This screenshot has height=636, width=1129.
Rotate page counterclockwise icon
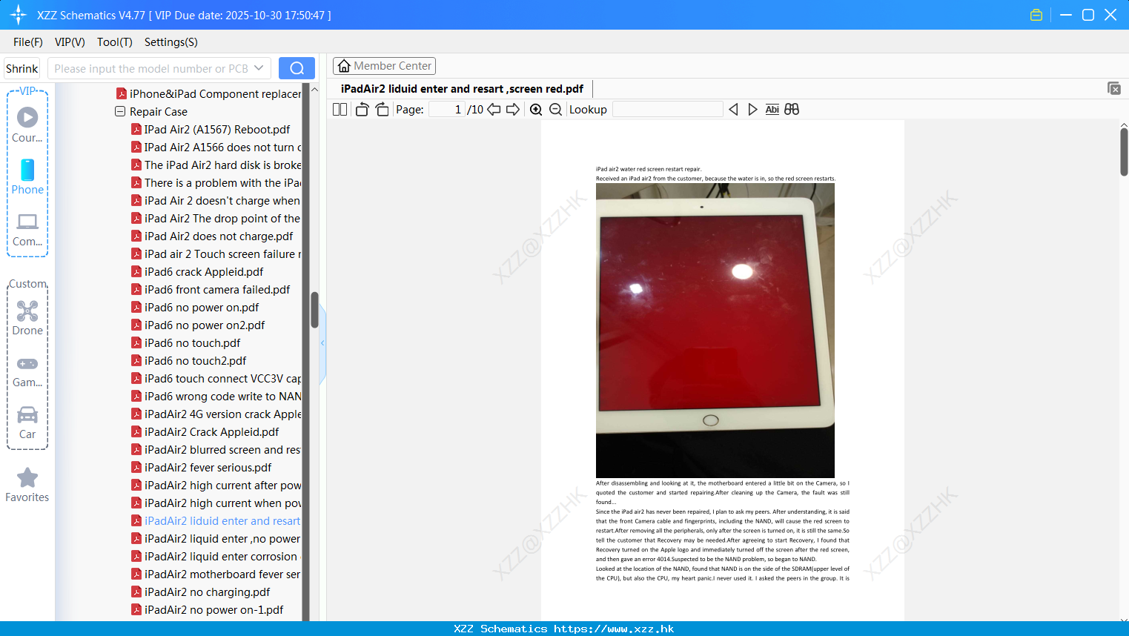[x=362, y=110]
